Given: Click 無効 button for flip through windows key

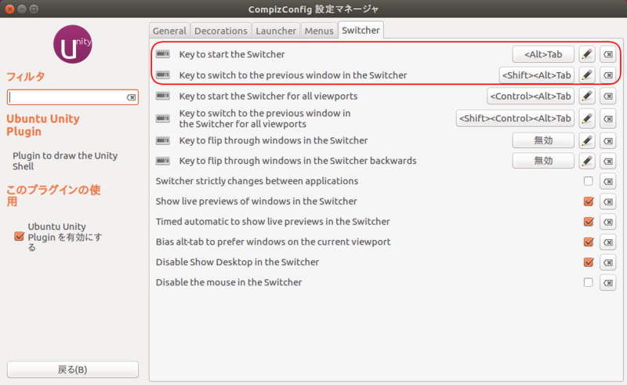Looking at the screenshot, I should tap(543, 140).
